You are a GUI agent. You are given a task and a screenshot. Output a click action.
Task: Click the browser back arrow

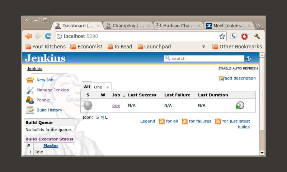pyautogui.click(x=29, y=36)
